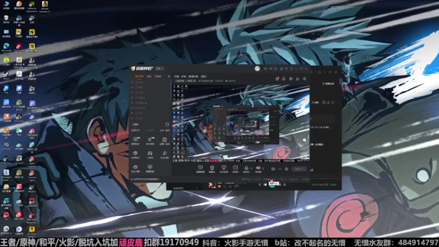Switch to the second scene tab
This screenshot has width=439, height=247.
tap(149, 76)
